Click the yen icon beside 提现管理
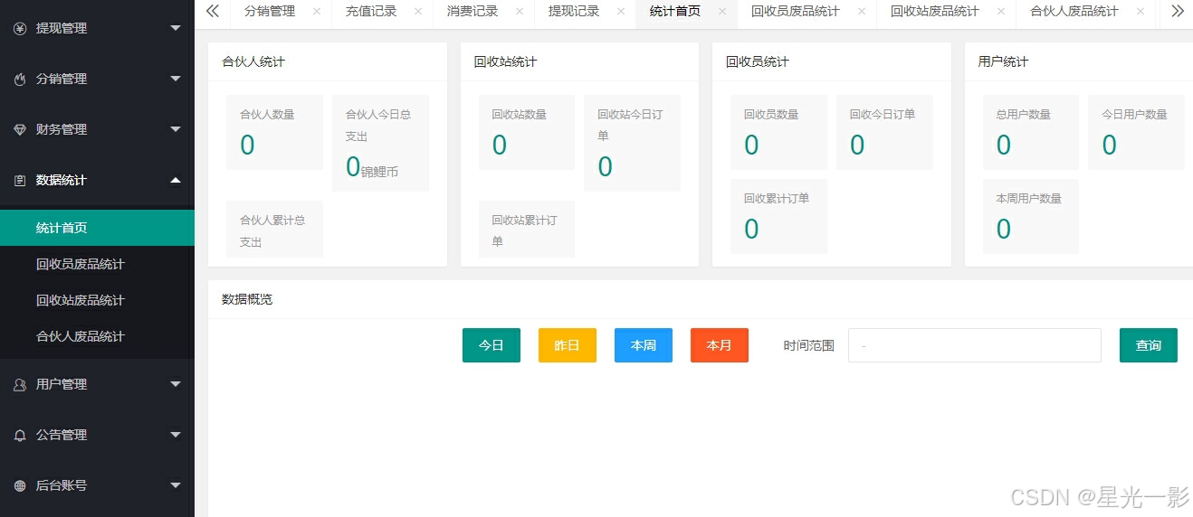This screenshot has width=1193, height=517. tap(20, 28)
